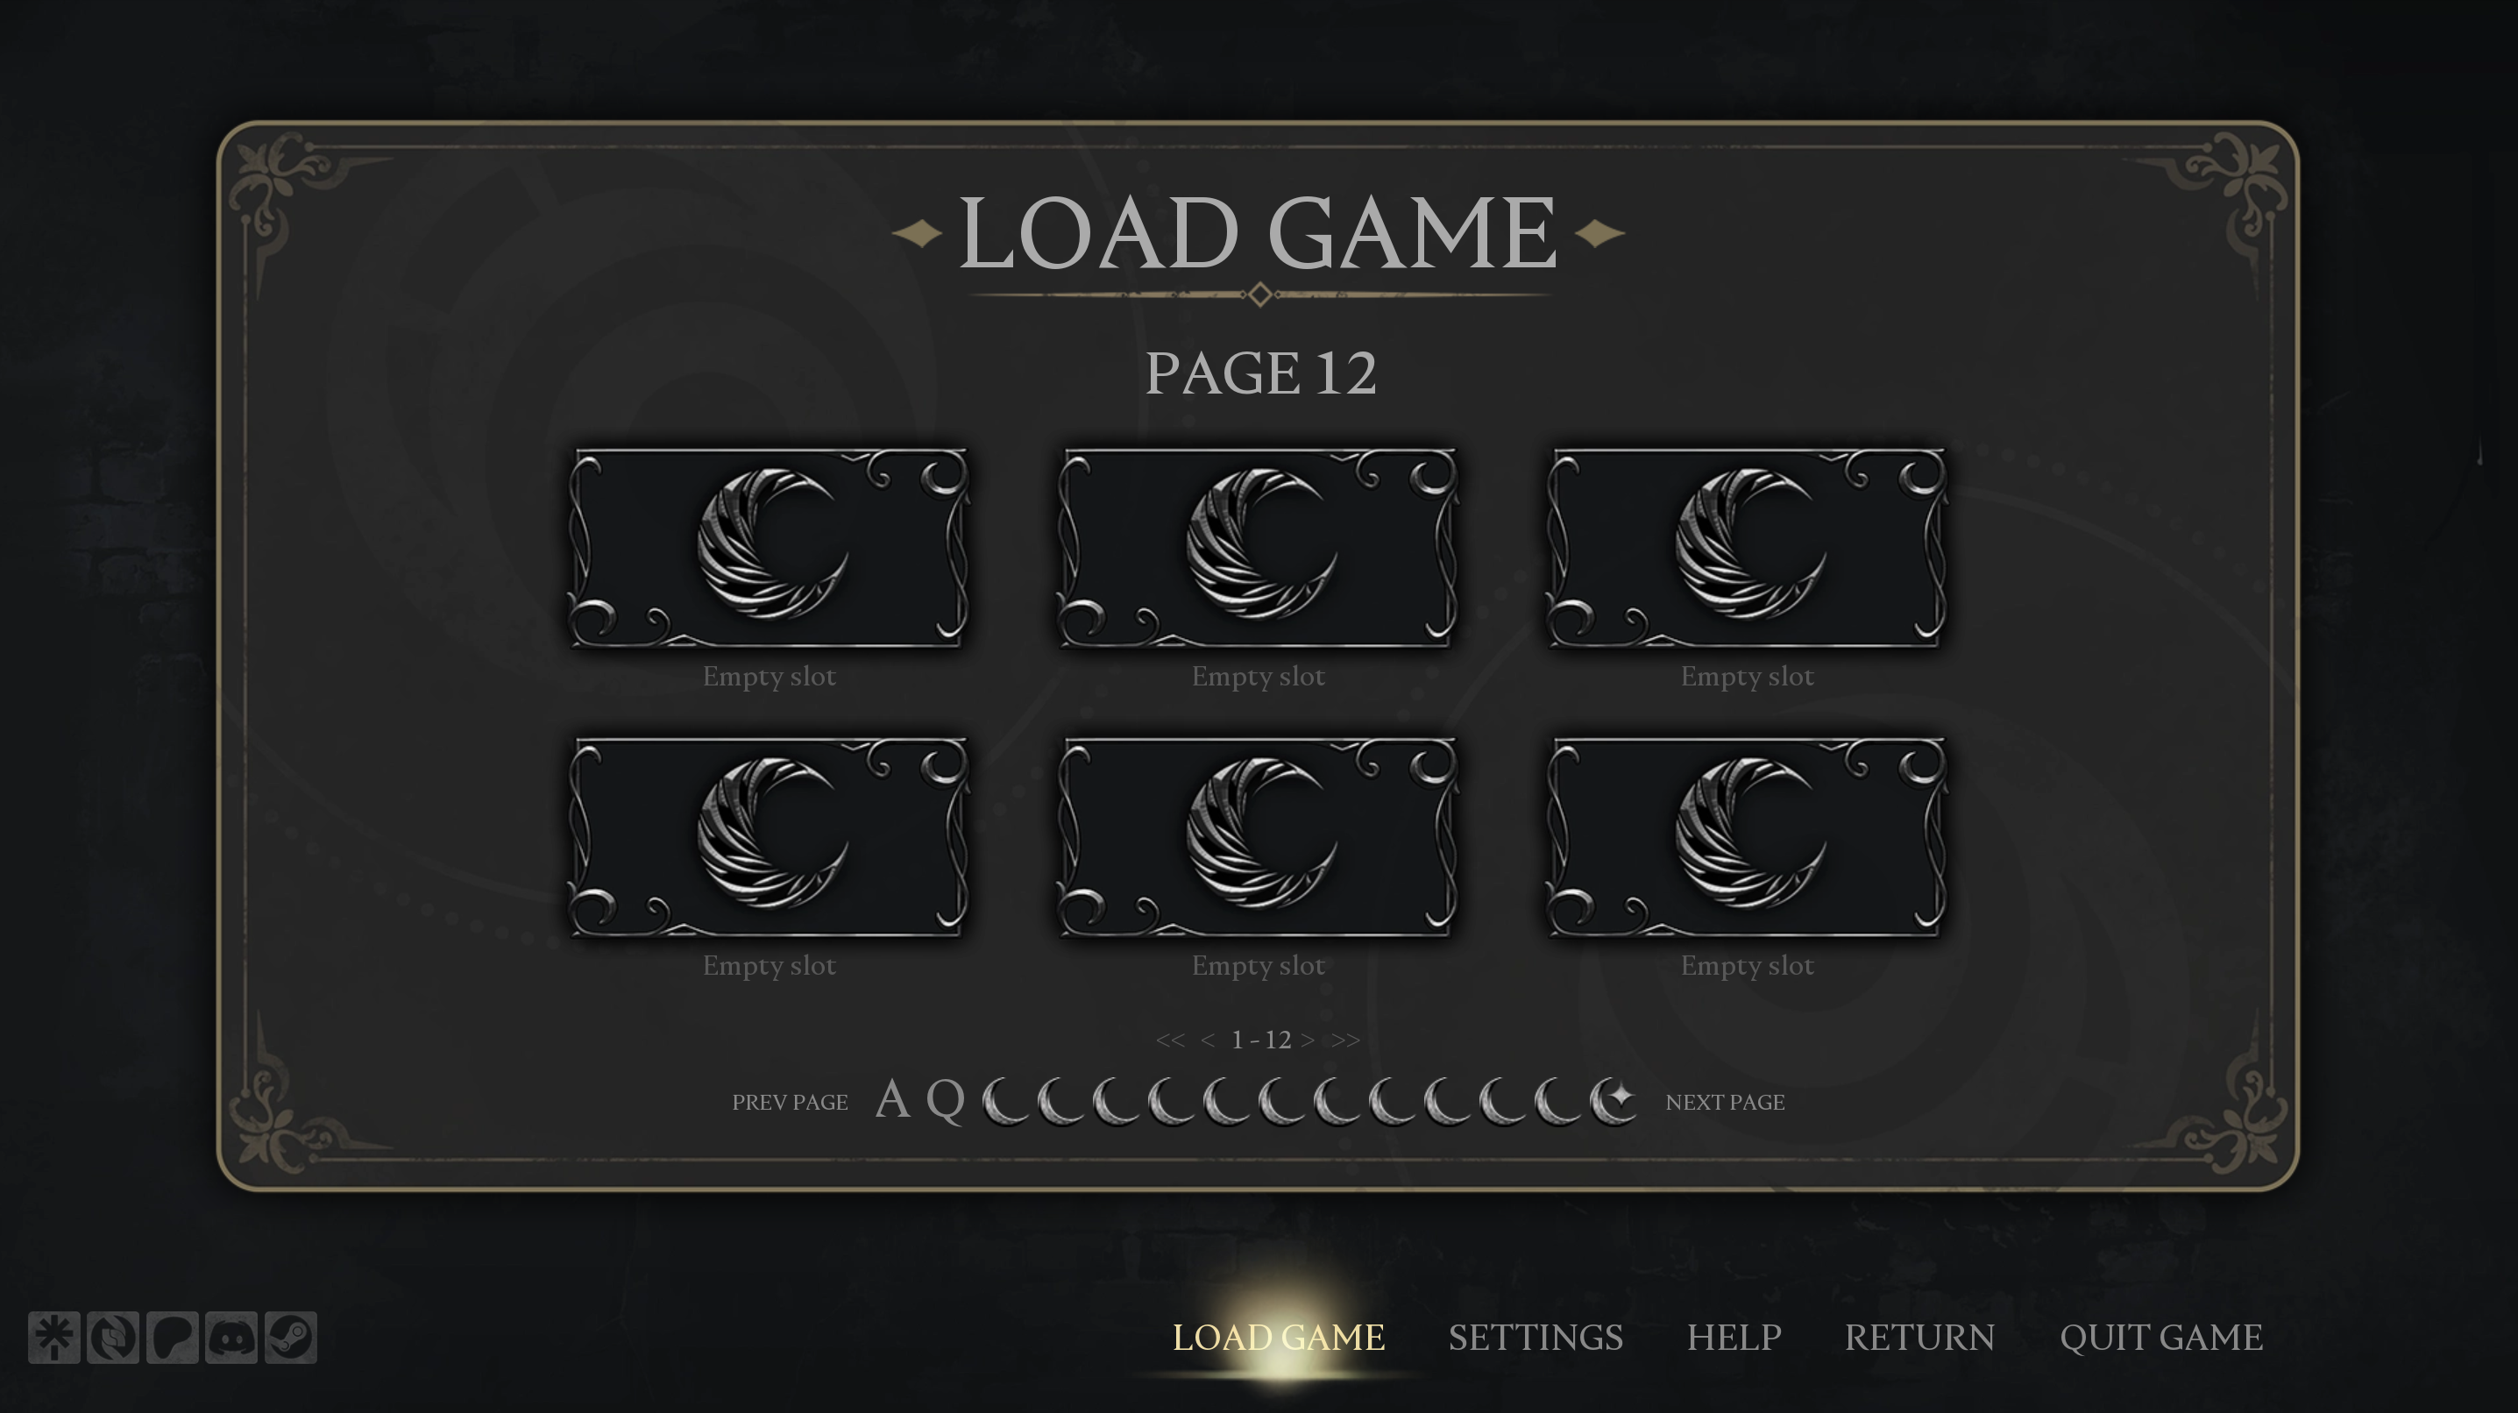The image size is (2518, 1413).
Task: Open the Q quicksave page
Action: coord(945,1101)
